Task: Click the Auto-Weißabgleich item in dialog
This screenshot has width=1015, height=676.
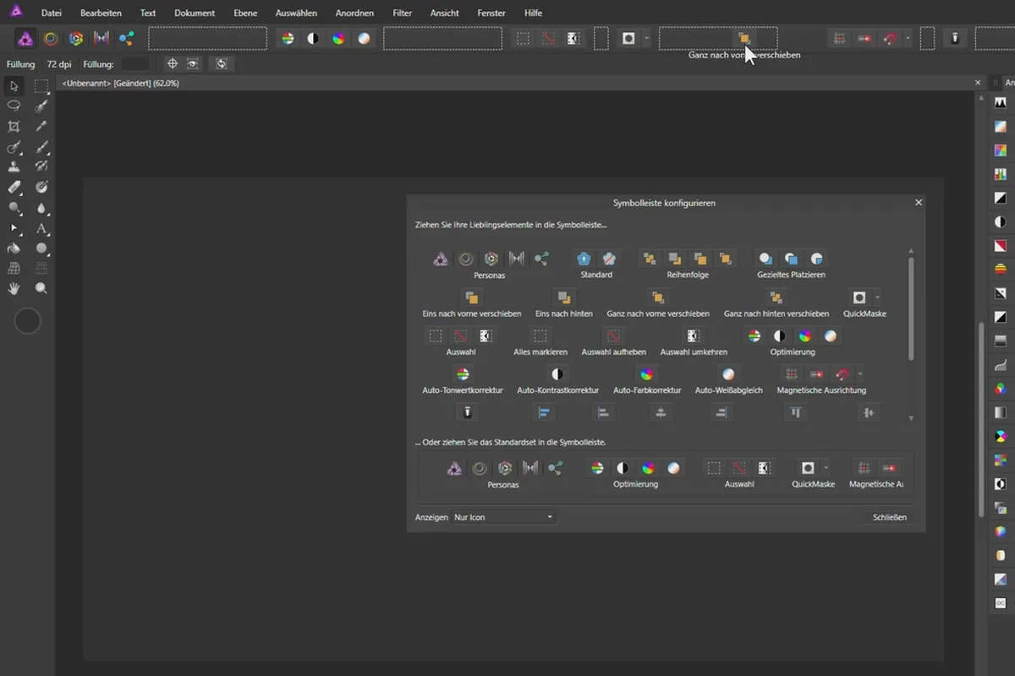Action: coord(728,381)
